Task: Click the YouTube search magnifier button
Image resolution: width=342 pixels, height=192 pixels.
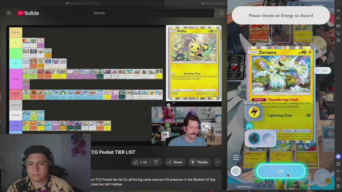Action: tap(221, 13)
